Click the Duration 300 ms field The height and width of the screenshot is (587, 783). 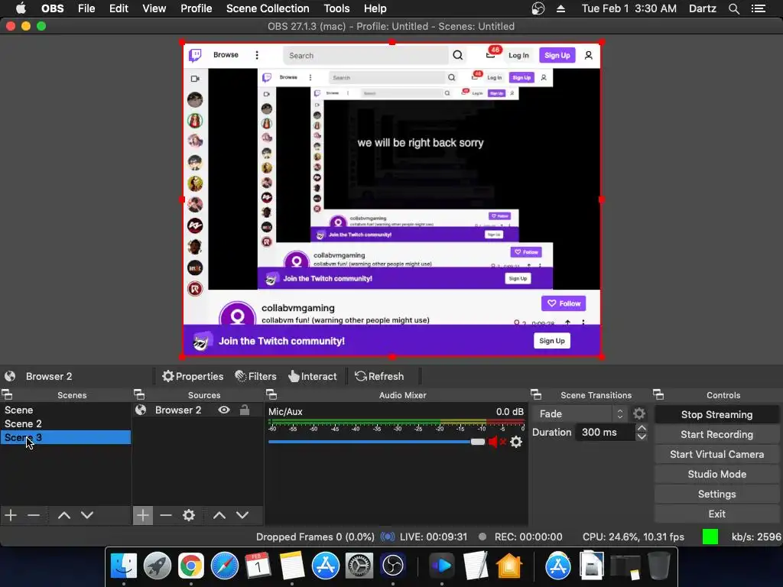(x=606, y=433)
